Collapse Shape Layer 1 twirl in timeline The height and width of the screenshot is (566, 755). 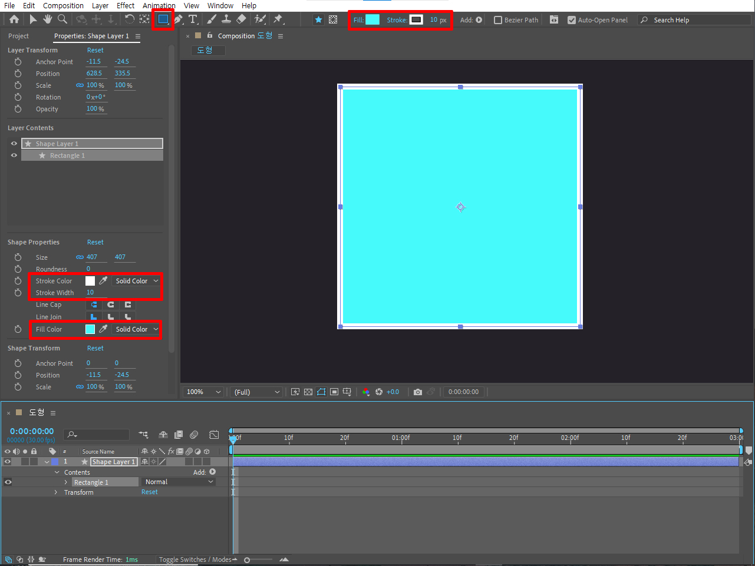47,462
